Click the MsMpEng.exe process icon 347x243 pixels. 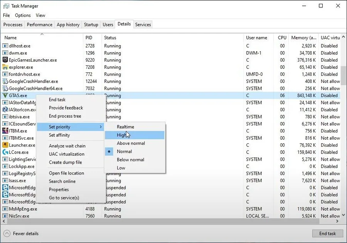coord(5,209)
